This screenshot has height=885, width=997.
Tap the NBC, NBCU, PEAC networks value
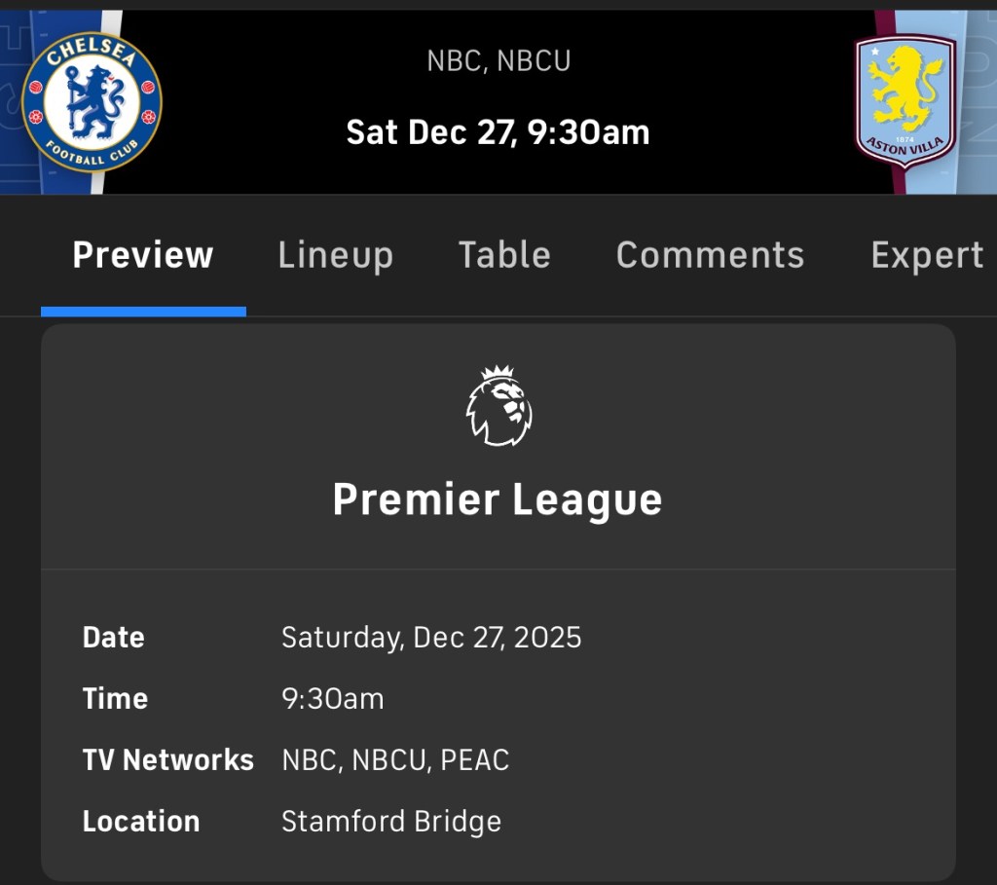point(395,760)
